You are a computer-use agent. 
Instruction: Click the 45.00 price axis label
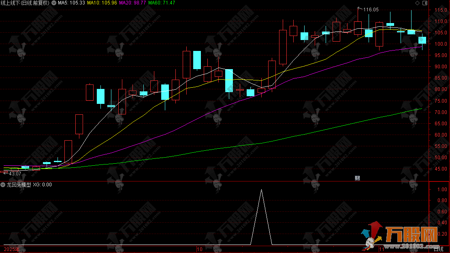tap(441, 169)
